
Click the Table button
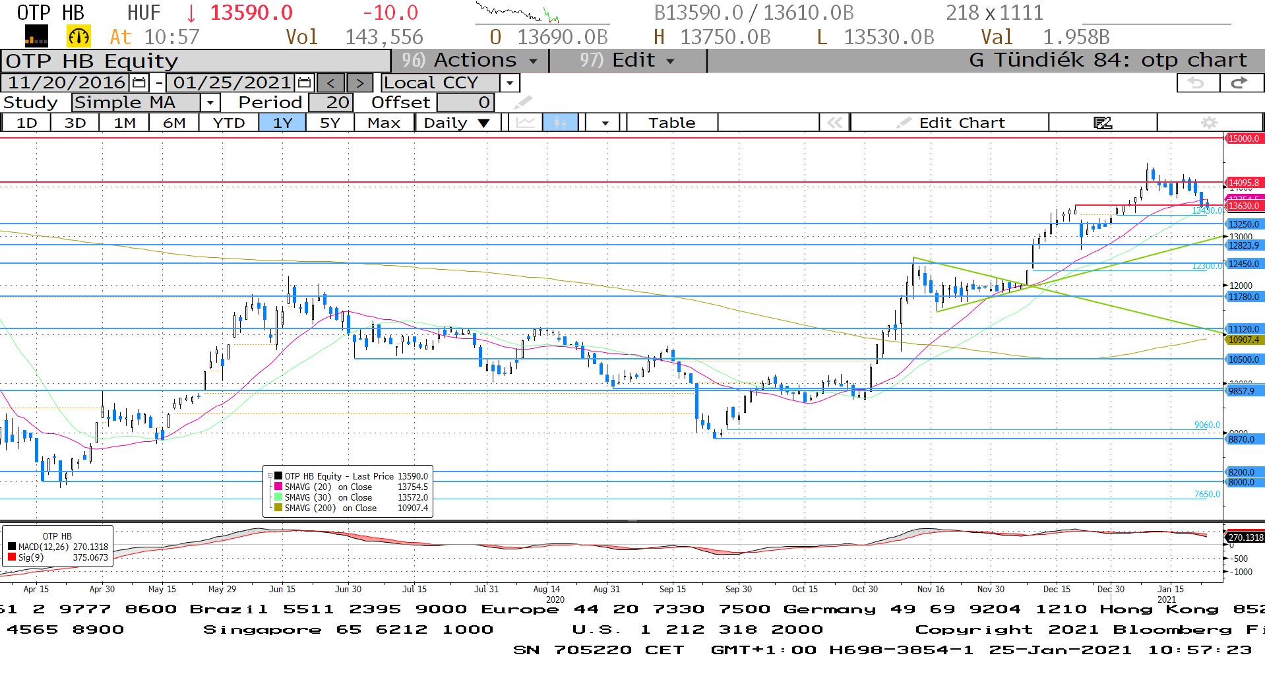point(671,123)
